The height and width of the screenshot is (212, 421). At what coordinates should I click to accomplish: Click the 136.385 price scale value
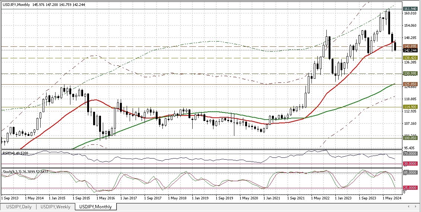click(x=410, y=62)
